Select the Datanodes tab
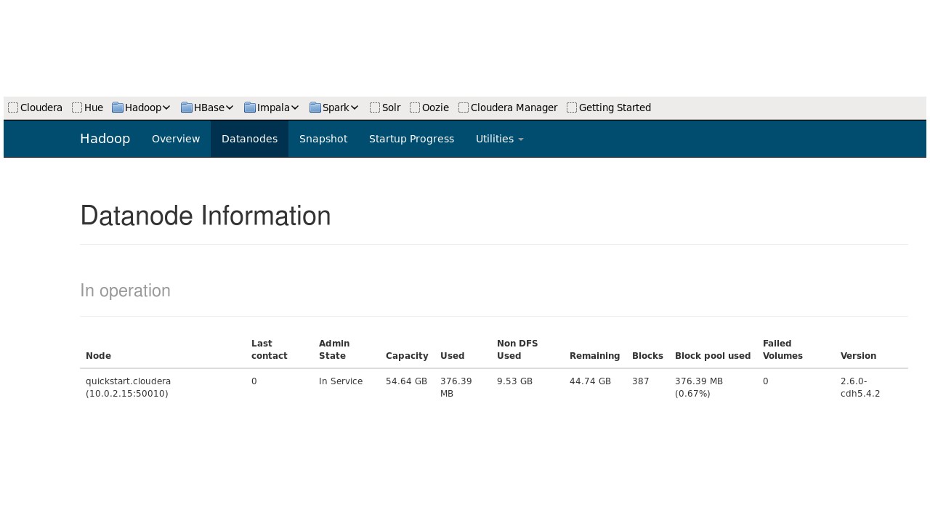This screenshot has height=523, width=930. click(249, 139)
